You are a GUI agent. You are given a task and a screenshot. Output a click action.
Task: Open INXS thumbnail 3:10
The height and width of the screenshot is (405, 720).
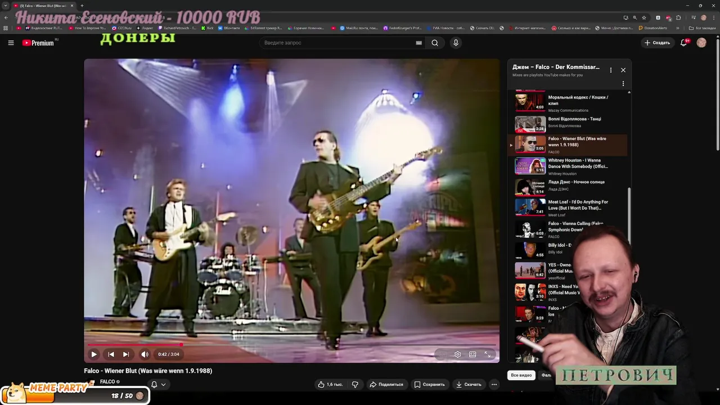pos(530,291)
